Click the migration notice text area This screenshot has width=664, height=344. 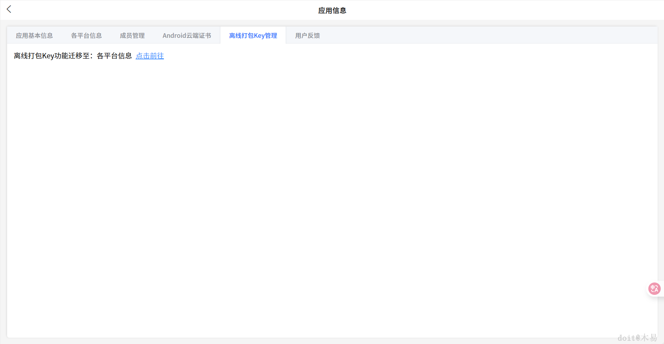[x=73, y=56]
